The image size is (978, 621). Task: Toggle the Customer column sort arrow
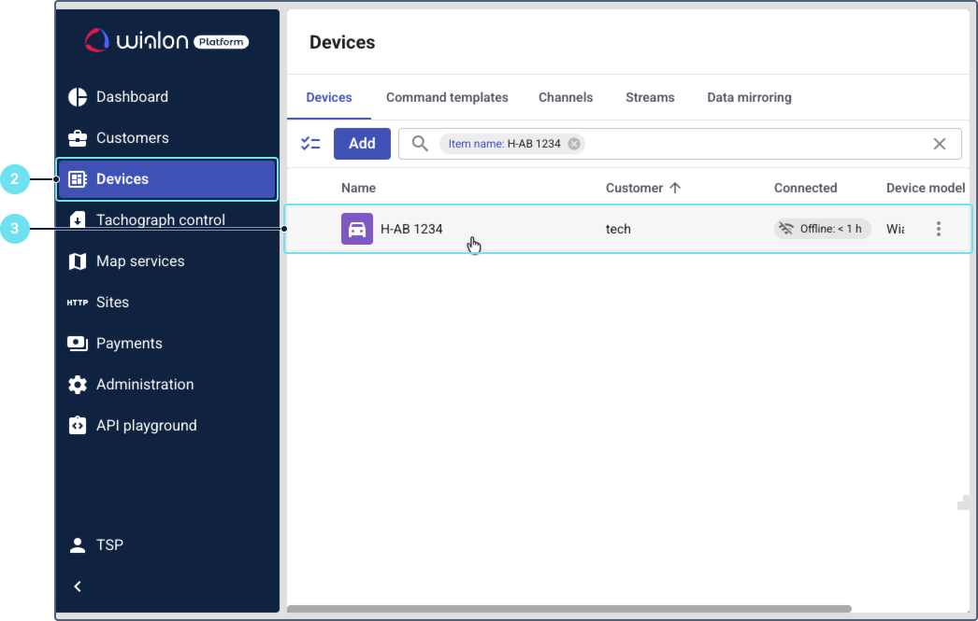tap(675, 188)
